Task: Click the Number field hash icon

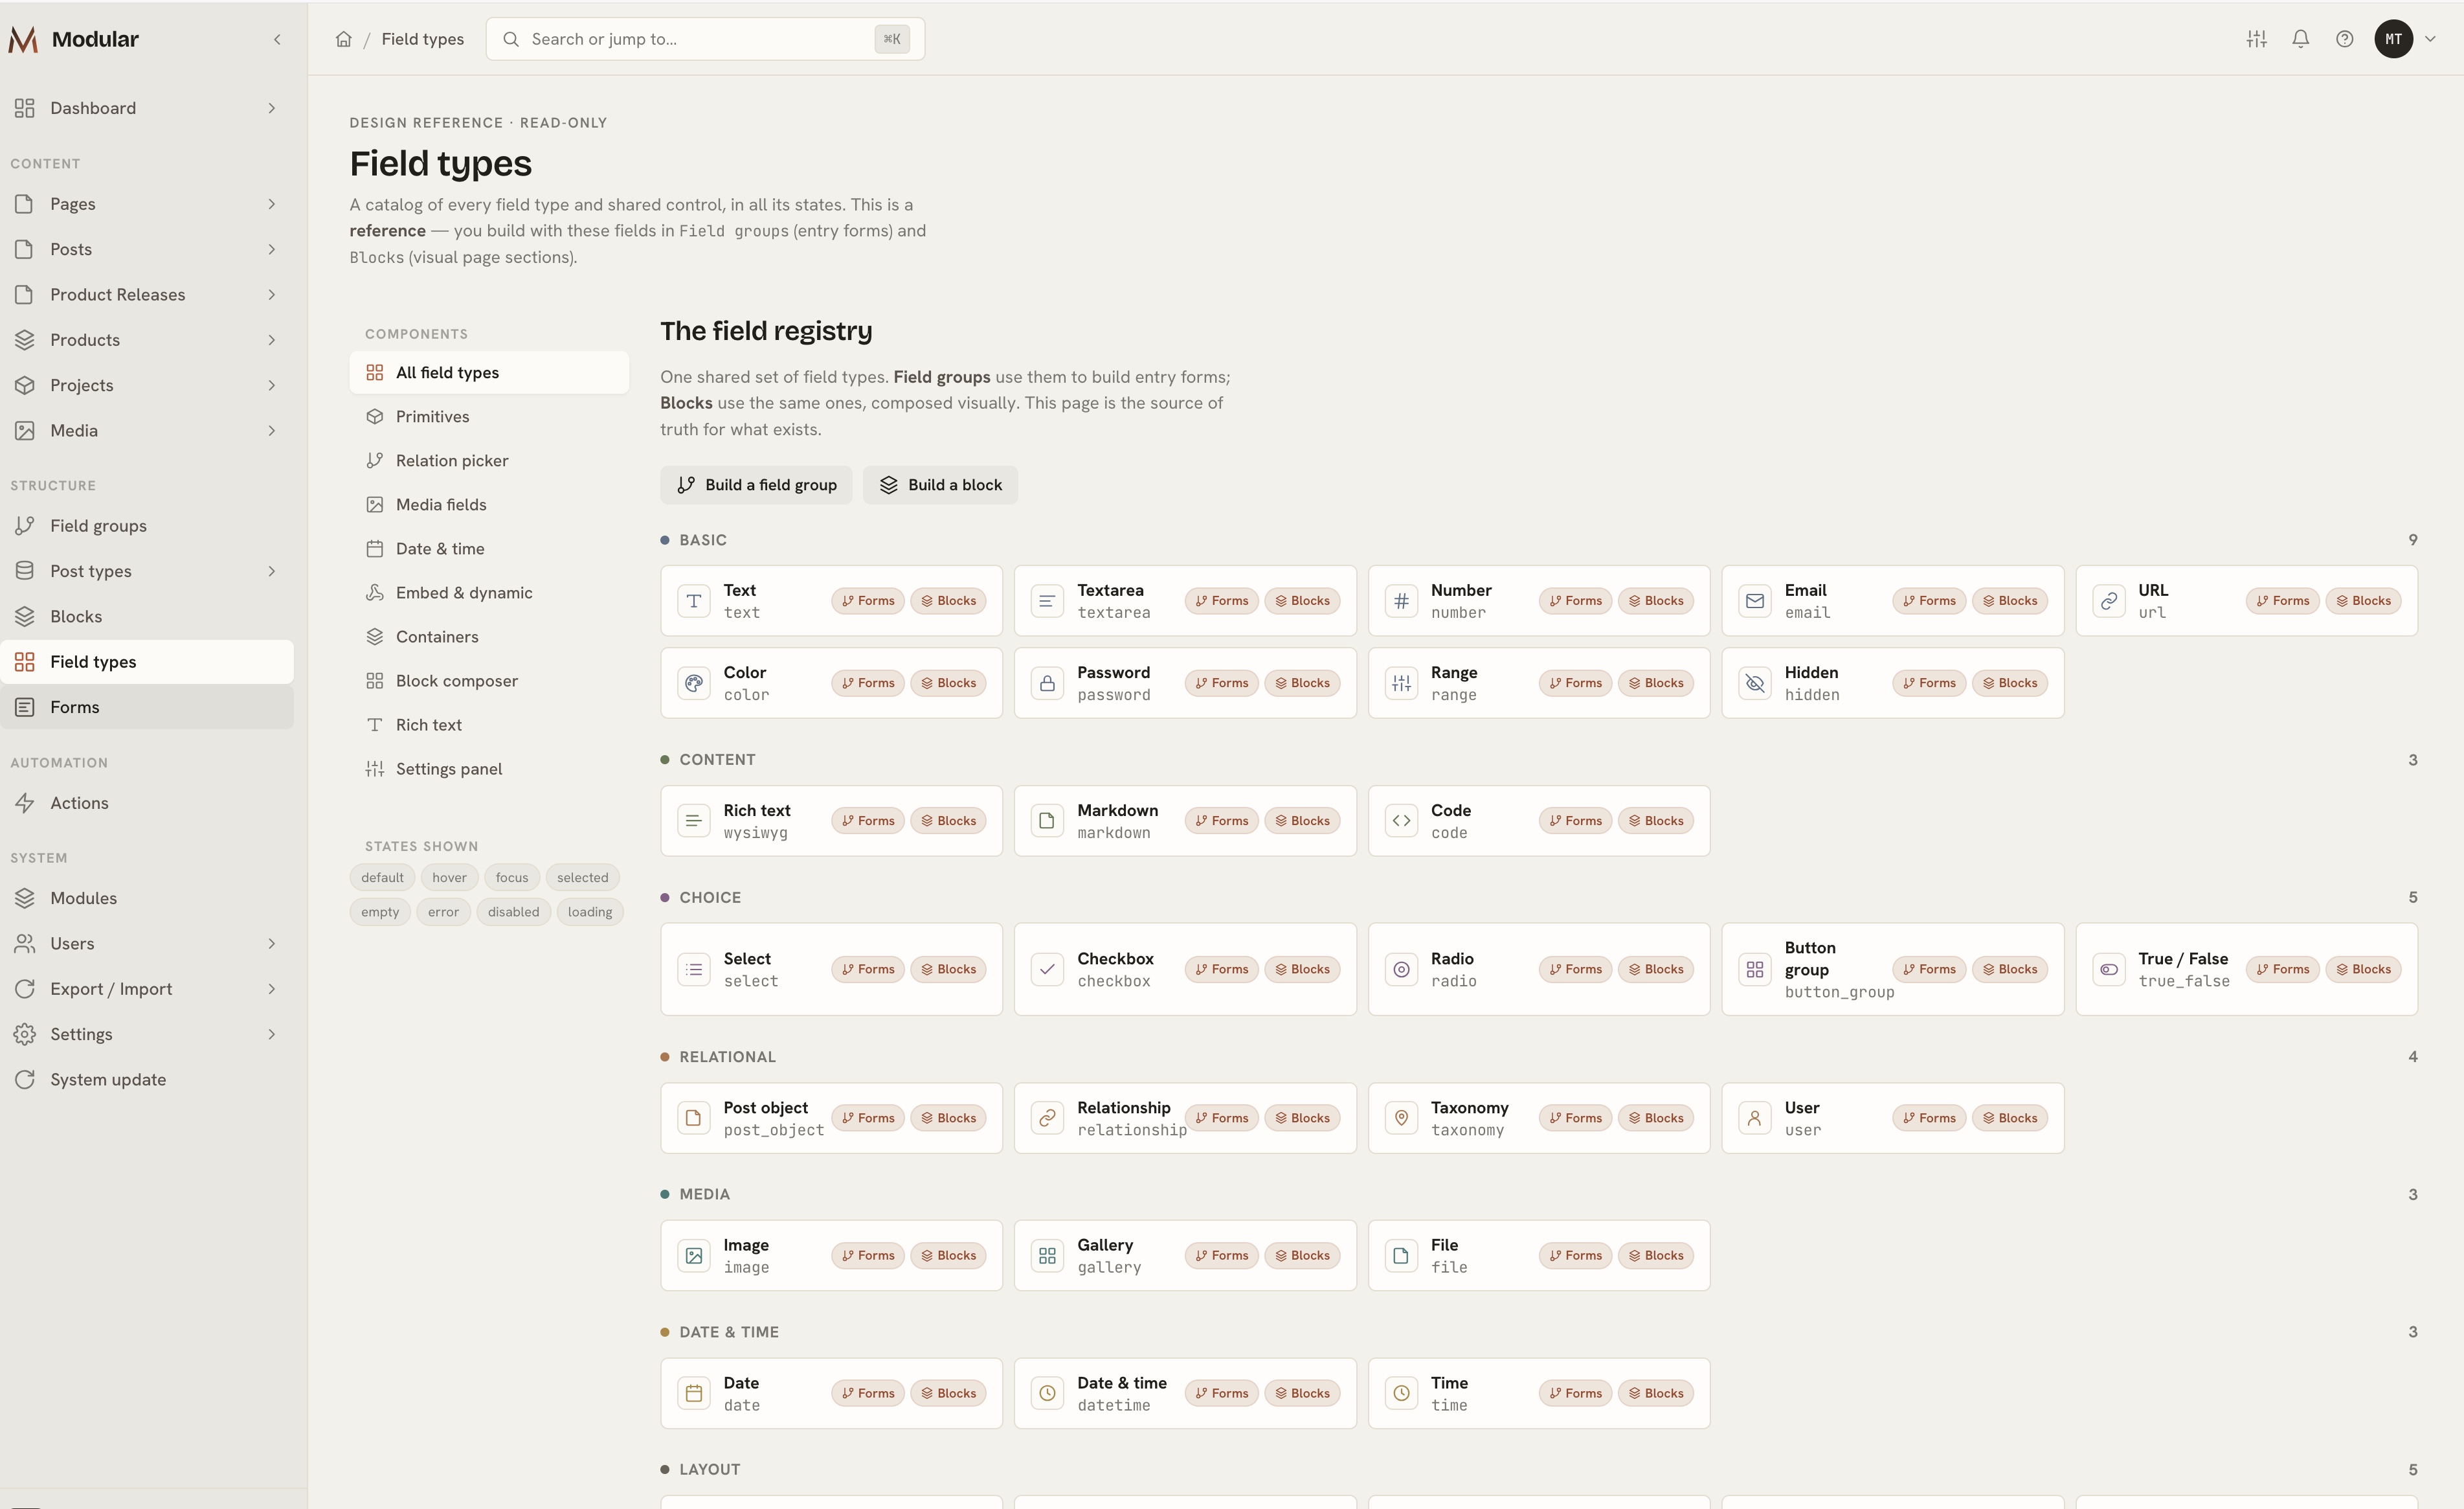Action: [1401, 600]
